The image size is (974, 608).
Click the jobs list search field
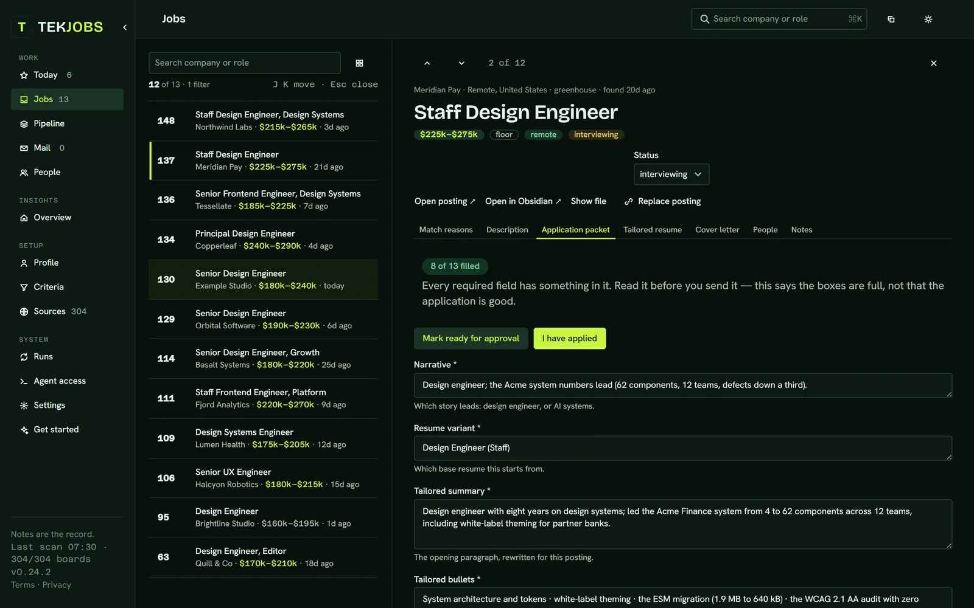[244, 63]
